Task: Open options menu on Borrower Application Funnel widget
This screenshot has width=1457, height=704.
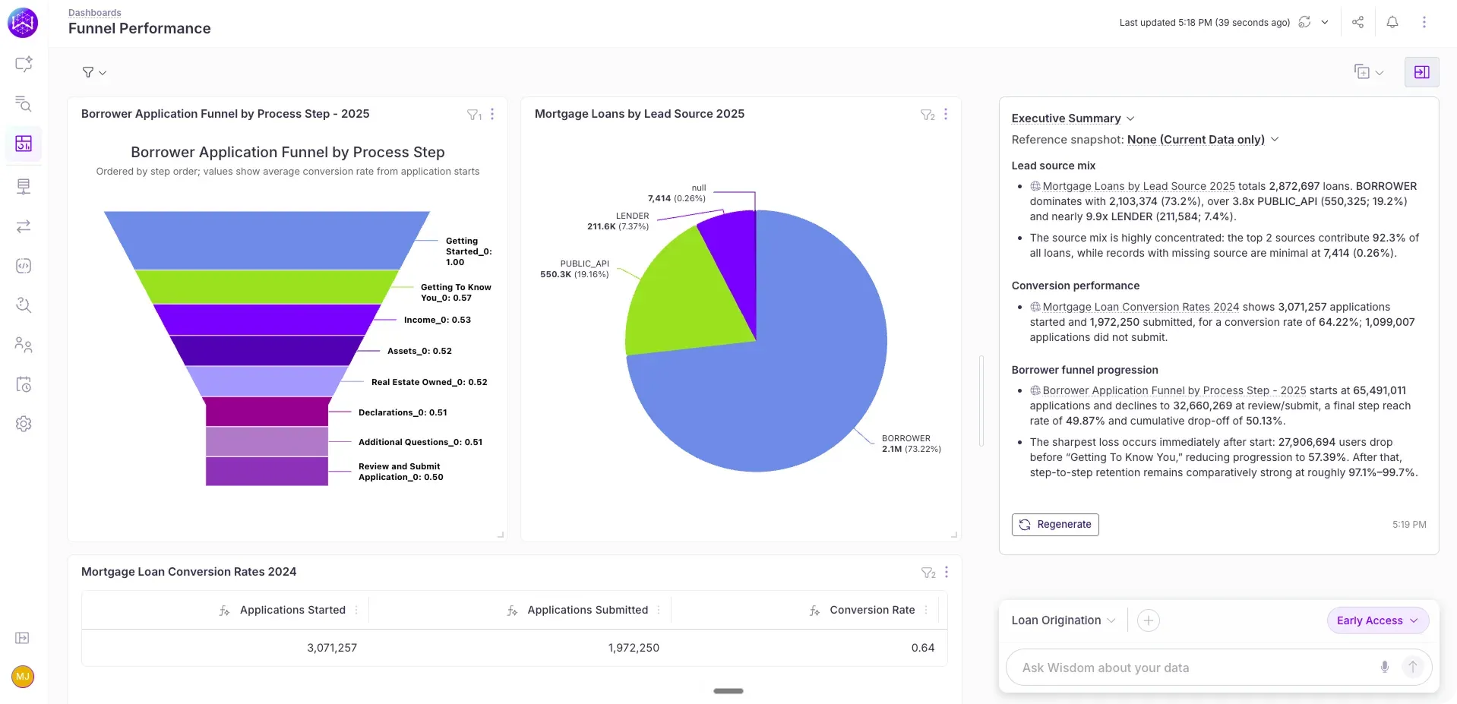Action: 492,114
